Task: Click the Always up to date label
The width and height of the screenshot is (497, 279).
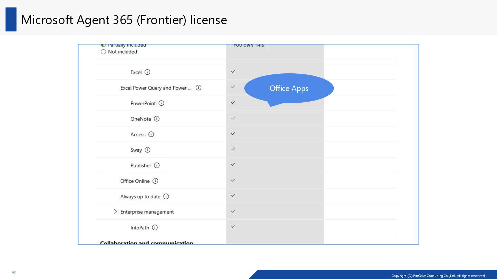Action: pyautogui.click(x=140, y=197)
